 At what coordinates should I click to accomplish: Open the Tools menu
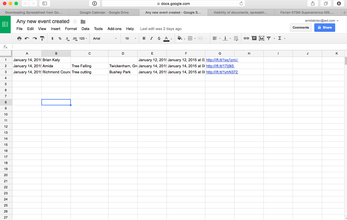(98, 29)
